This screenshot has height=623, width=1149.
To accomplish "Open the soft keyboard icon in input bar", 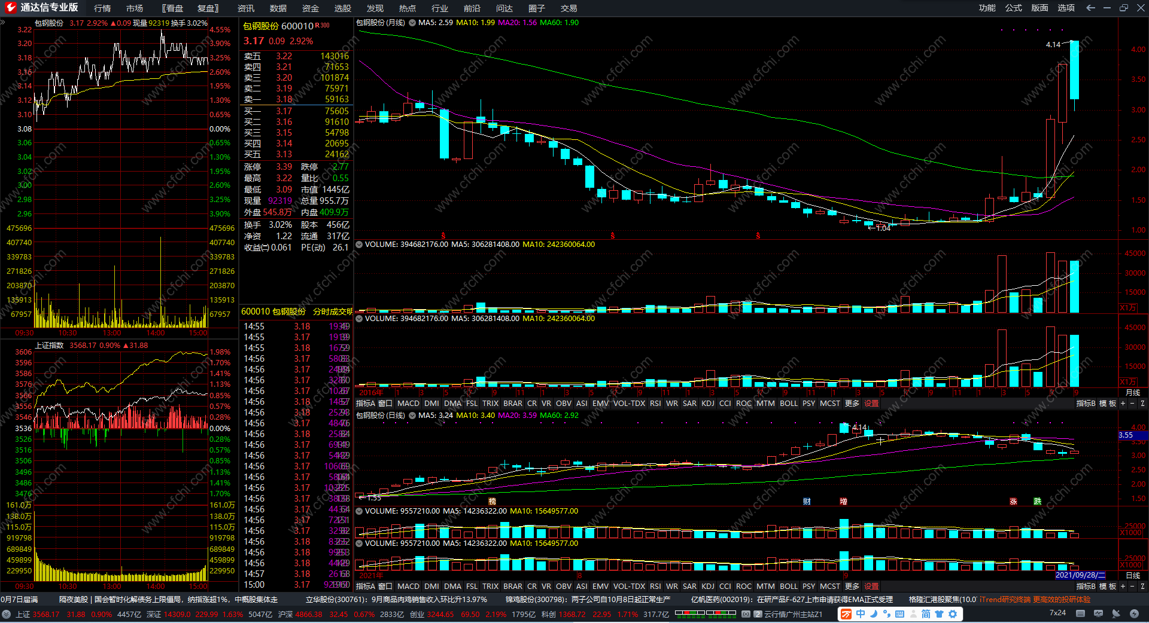I will pos(899,614).
